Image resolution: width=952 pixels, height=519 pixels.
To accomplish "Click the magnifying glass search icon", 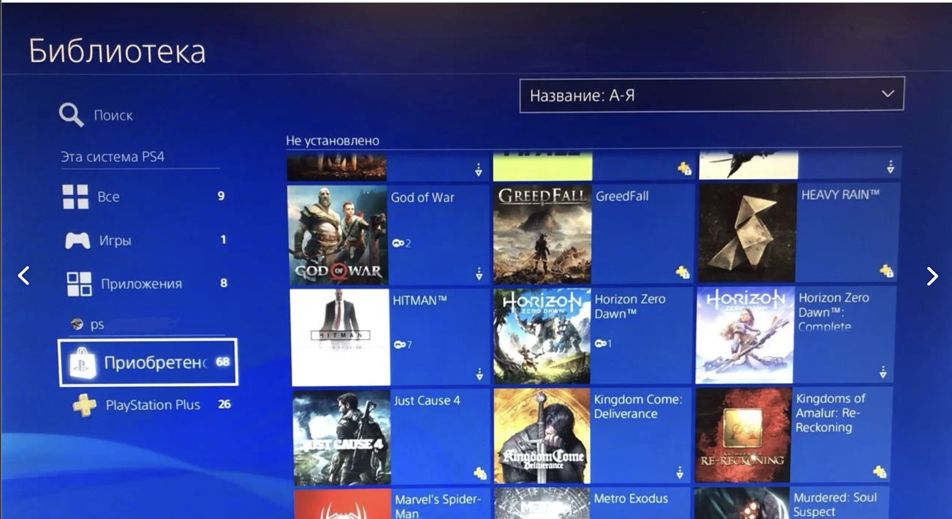I will click(x=71, y=115).
